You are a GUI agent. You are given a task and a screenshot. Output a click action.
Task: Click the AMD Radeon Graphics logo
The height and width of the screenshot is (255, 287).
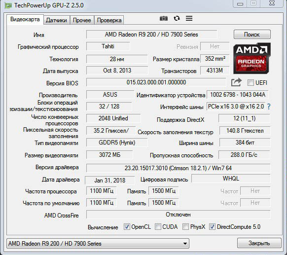pyautogui.click(x=252, y=58)
